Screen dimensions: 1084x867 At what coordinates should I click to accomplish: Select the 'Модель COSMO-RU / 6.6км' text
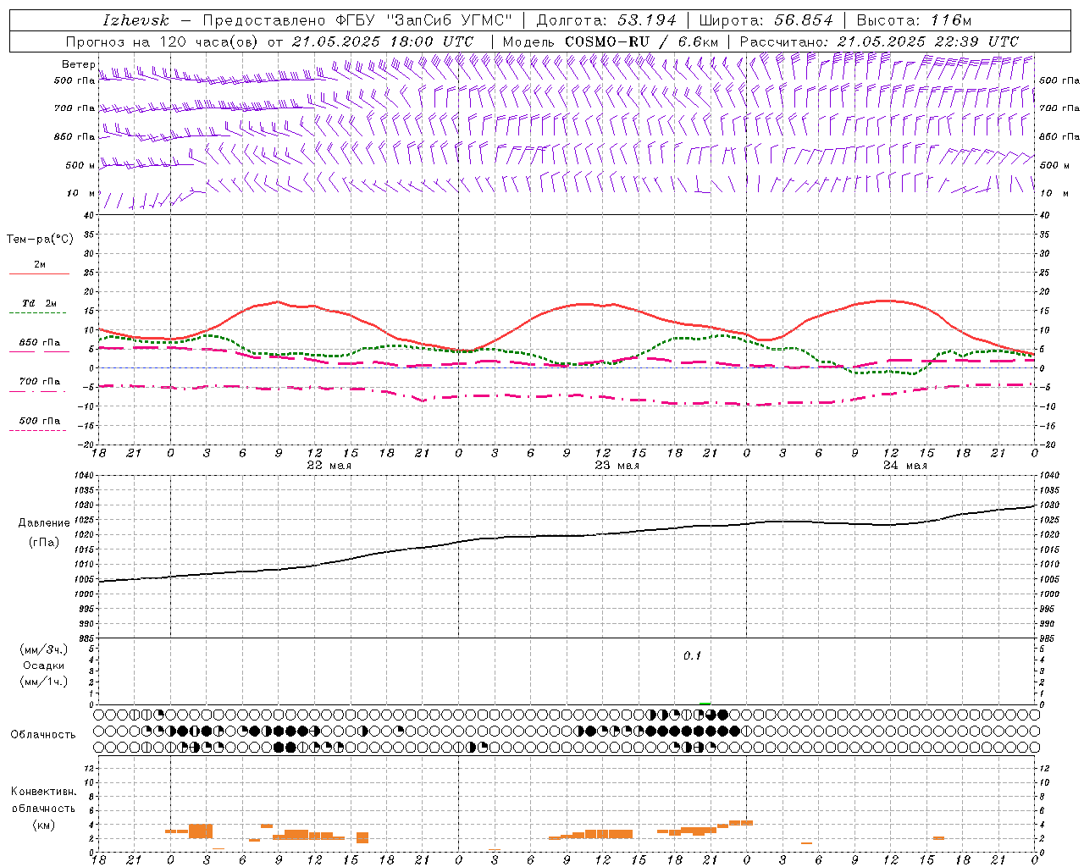611,41
